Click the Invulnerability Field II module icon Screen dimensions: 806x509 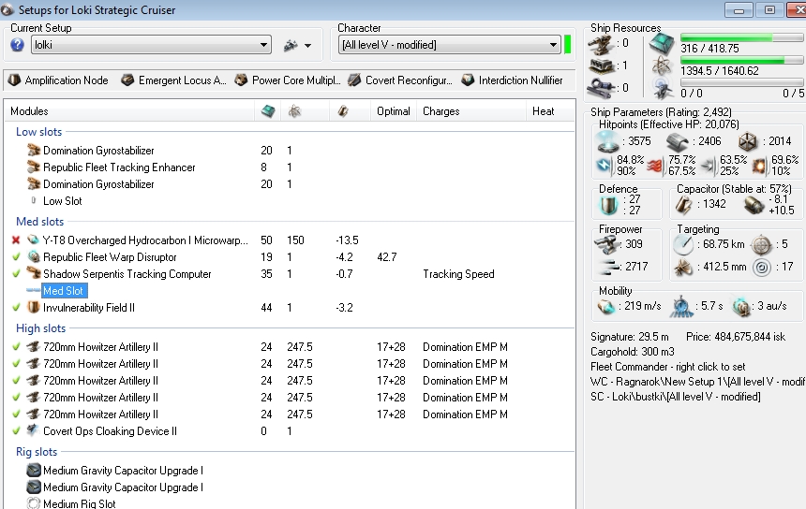(34, 307)
